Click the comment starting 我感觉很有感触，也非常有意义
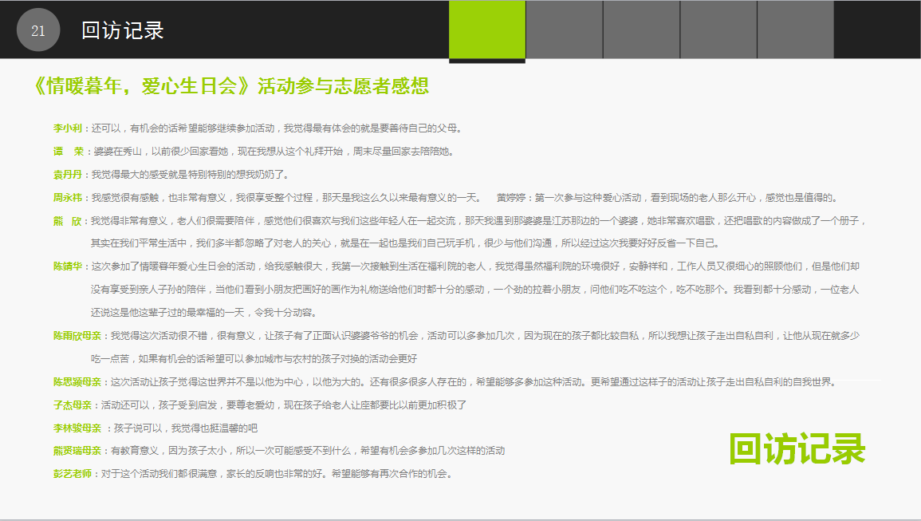This screenshot has height=521, width=921. click(x=286, y=198)
